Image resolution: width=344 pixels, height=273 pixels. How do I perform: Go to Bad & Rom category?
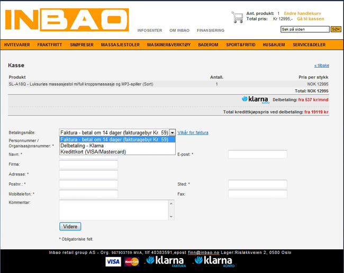208,45
